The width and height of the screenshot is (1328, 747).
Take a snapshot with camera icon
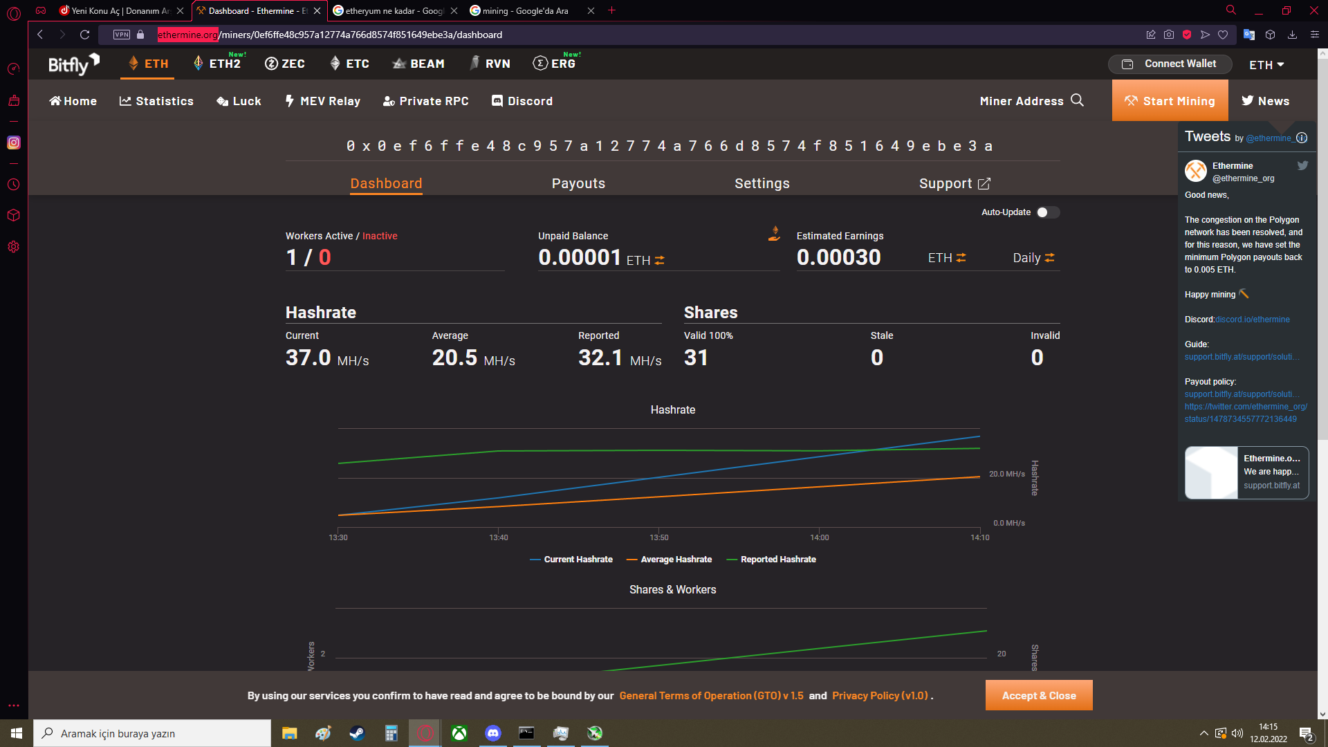1169,35
